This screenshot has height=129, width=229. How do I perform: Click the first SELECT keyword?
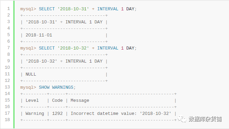(47, 9)
